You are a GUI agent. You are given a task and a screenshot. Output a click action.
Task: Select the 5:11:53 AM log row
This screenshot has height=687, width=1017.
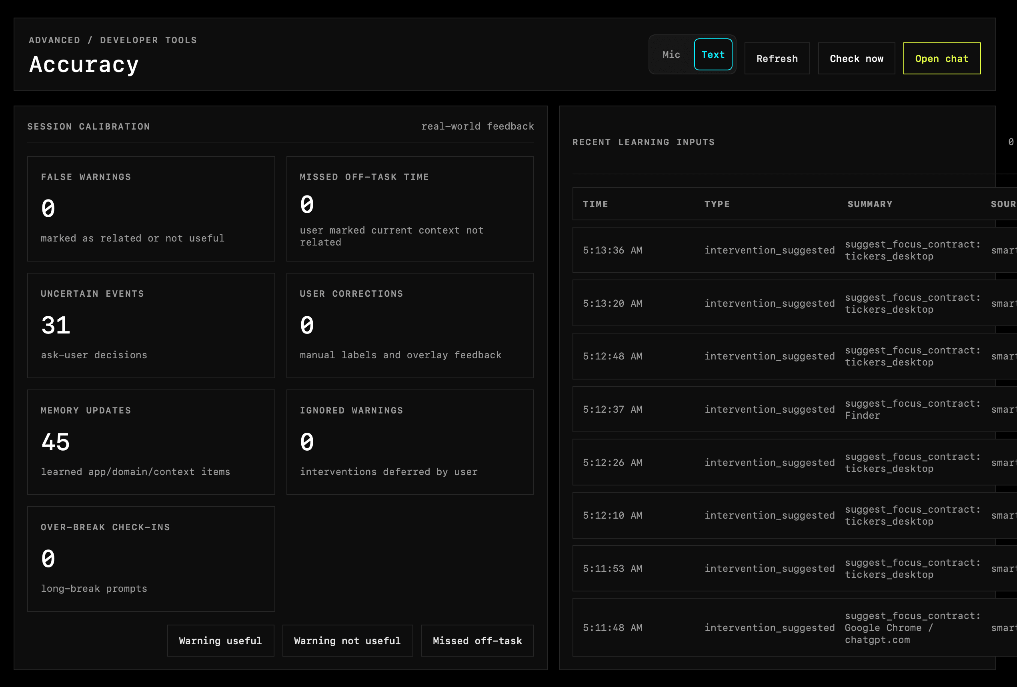795,569
